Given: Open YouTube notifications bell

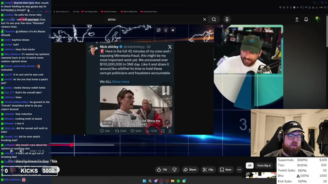Looking at the screenshot, I should point(306,19).
